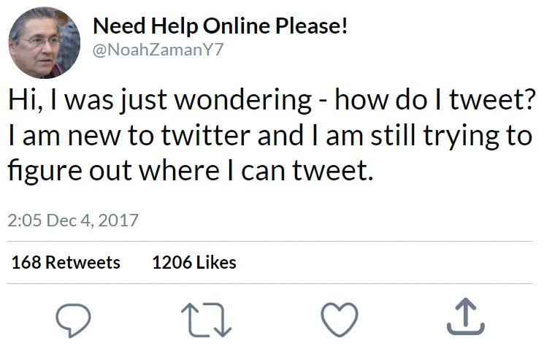
Task: Click the date "Dec 4, 2017"
Action: tap(91, 220)
